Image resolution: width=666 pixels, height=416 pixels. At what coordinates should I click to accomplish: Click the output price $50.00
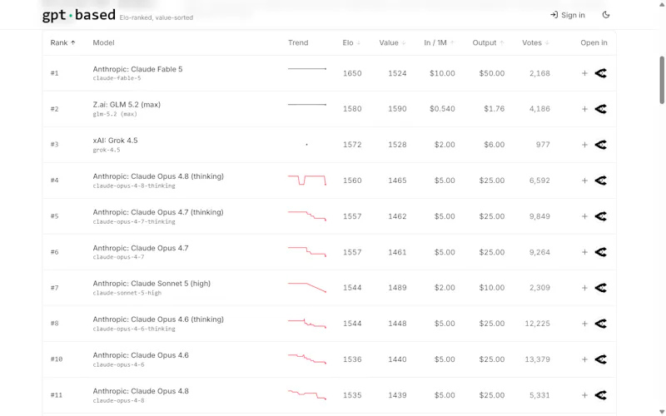(x=492, y=73)
